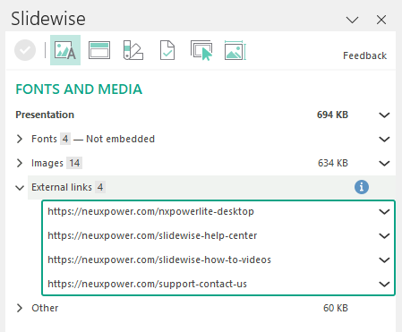Click the grey checkmark status icon
This screenshot has width=402, height=332.
[x=25, y=50]
